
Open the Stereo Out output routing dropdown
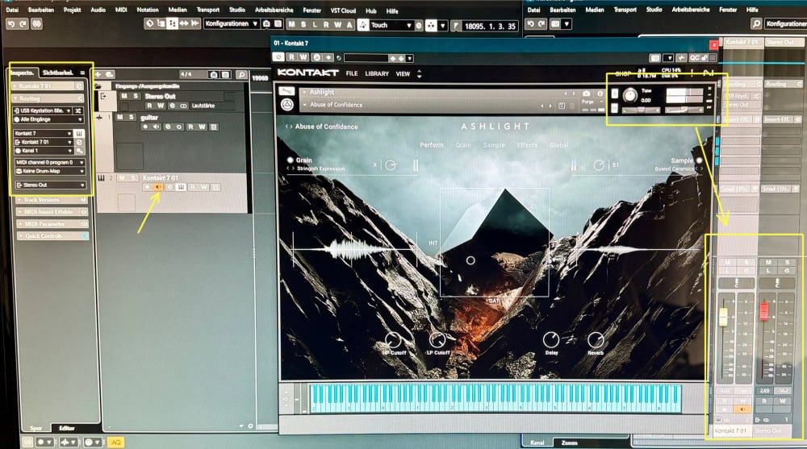click(x=50, y=185)
